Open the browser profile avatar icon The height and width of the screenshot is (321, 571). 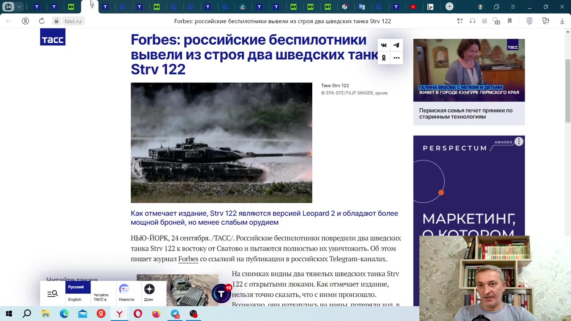(x=480, y=7)
